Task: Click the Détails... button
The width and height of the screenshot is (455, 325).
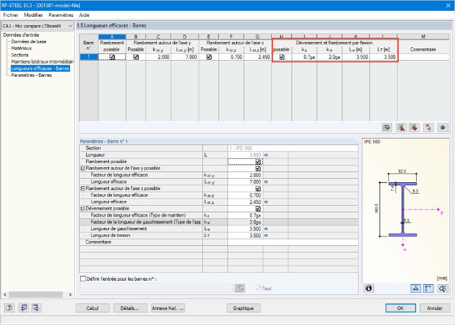Action: pos(130,308)
